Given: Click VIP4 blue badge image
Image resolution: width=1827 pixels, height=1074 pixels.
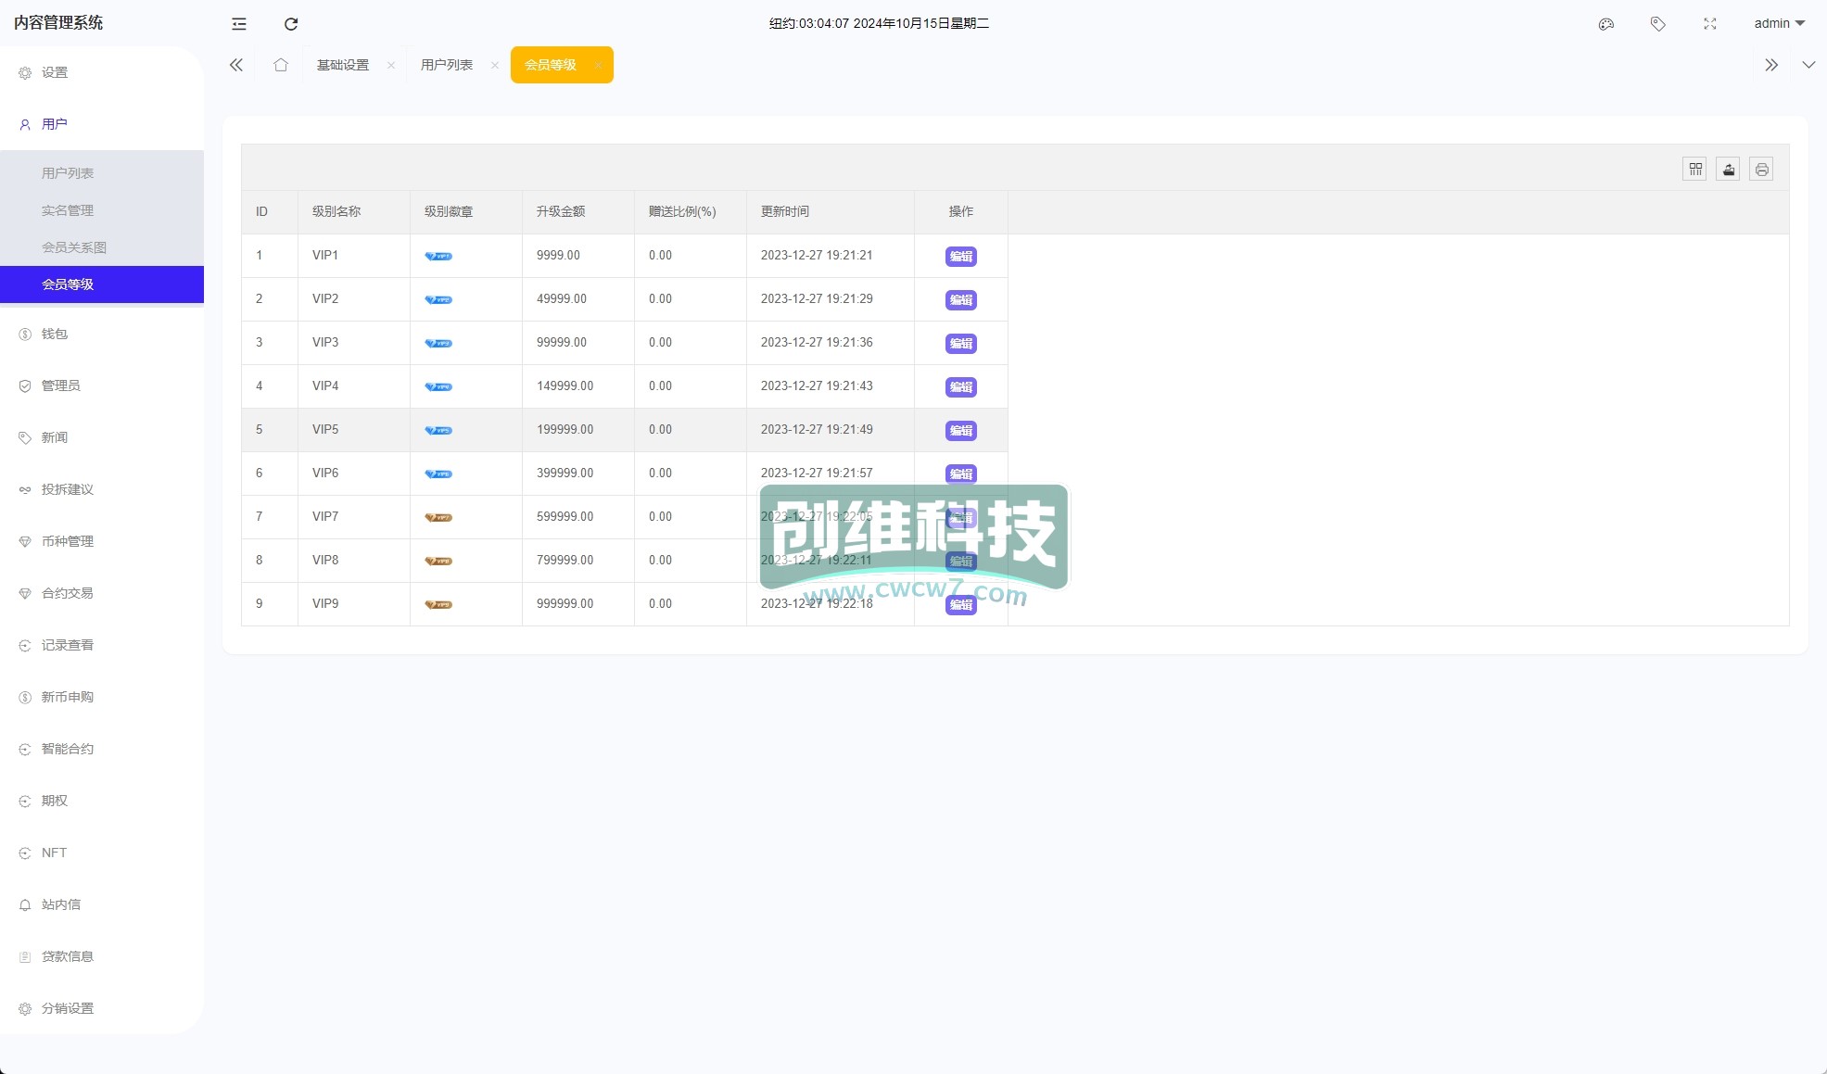Looking at the screenshot, I should (438, 386).
